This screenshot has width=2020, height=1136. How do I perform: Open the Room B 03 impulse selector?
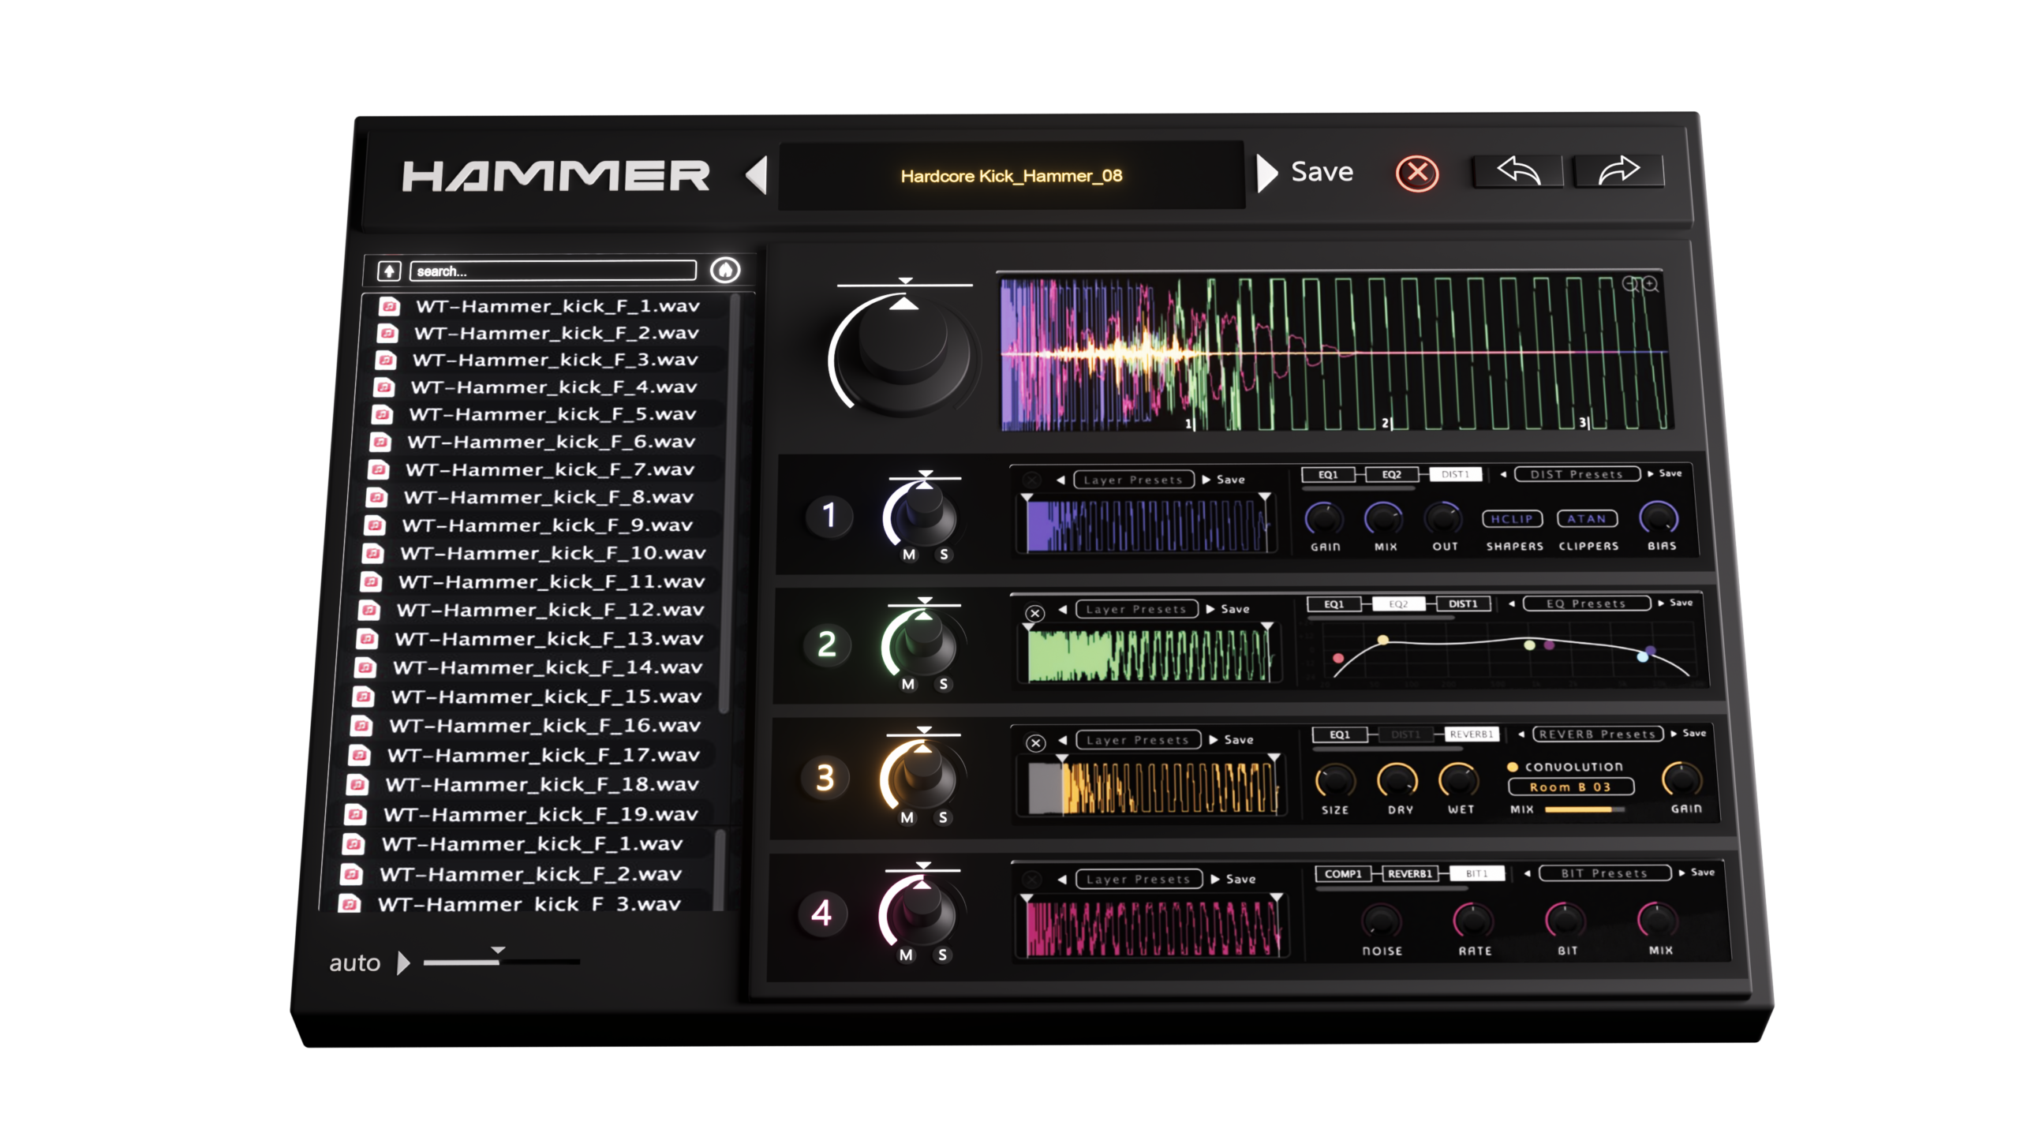[1572, 787]
